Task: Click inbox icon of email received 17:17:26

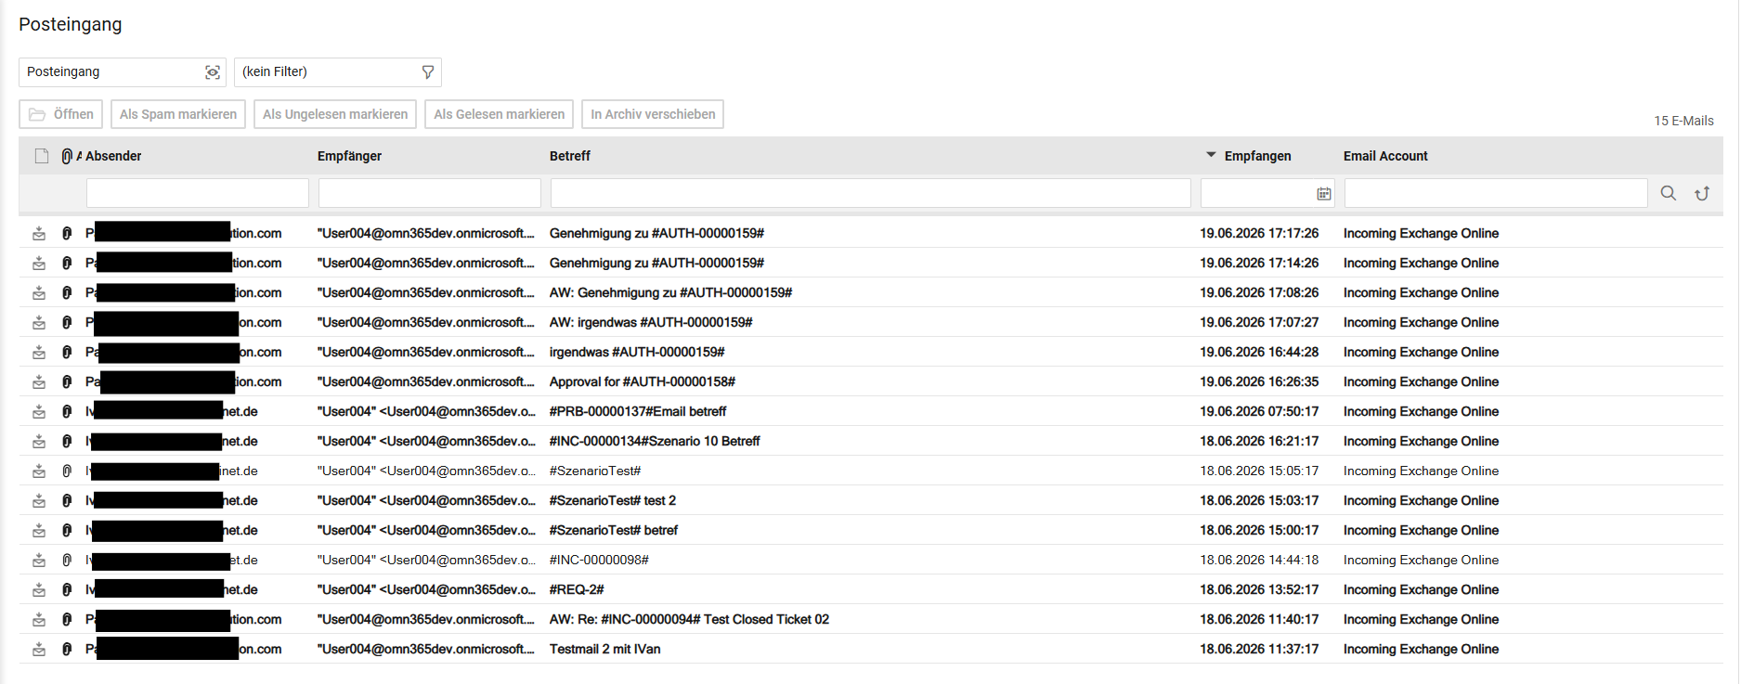Action: 39,233
